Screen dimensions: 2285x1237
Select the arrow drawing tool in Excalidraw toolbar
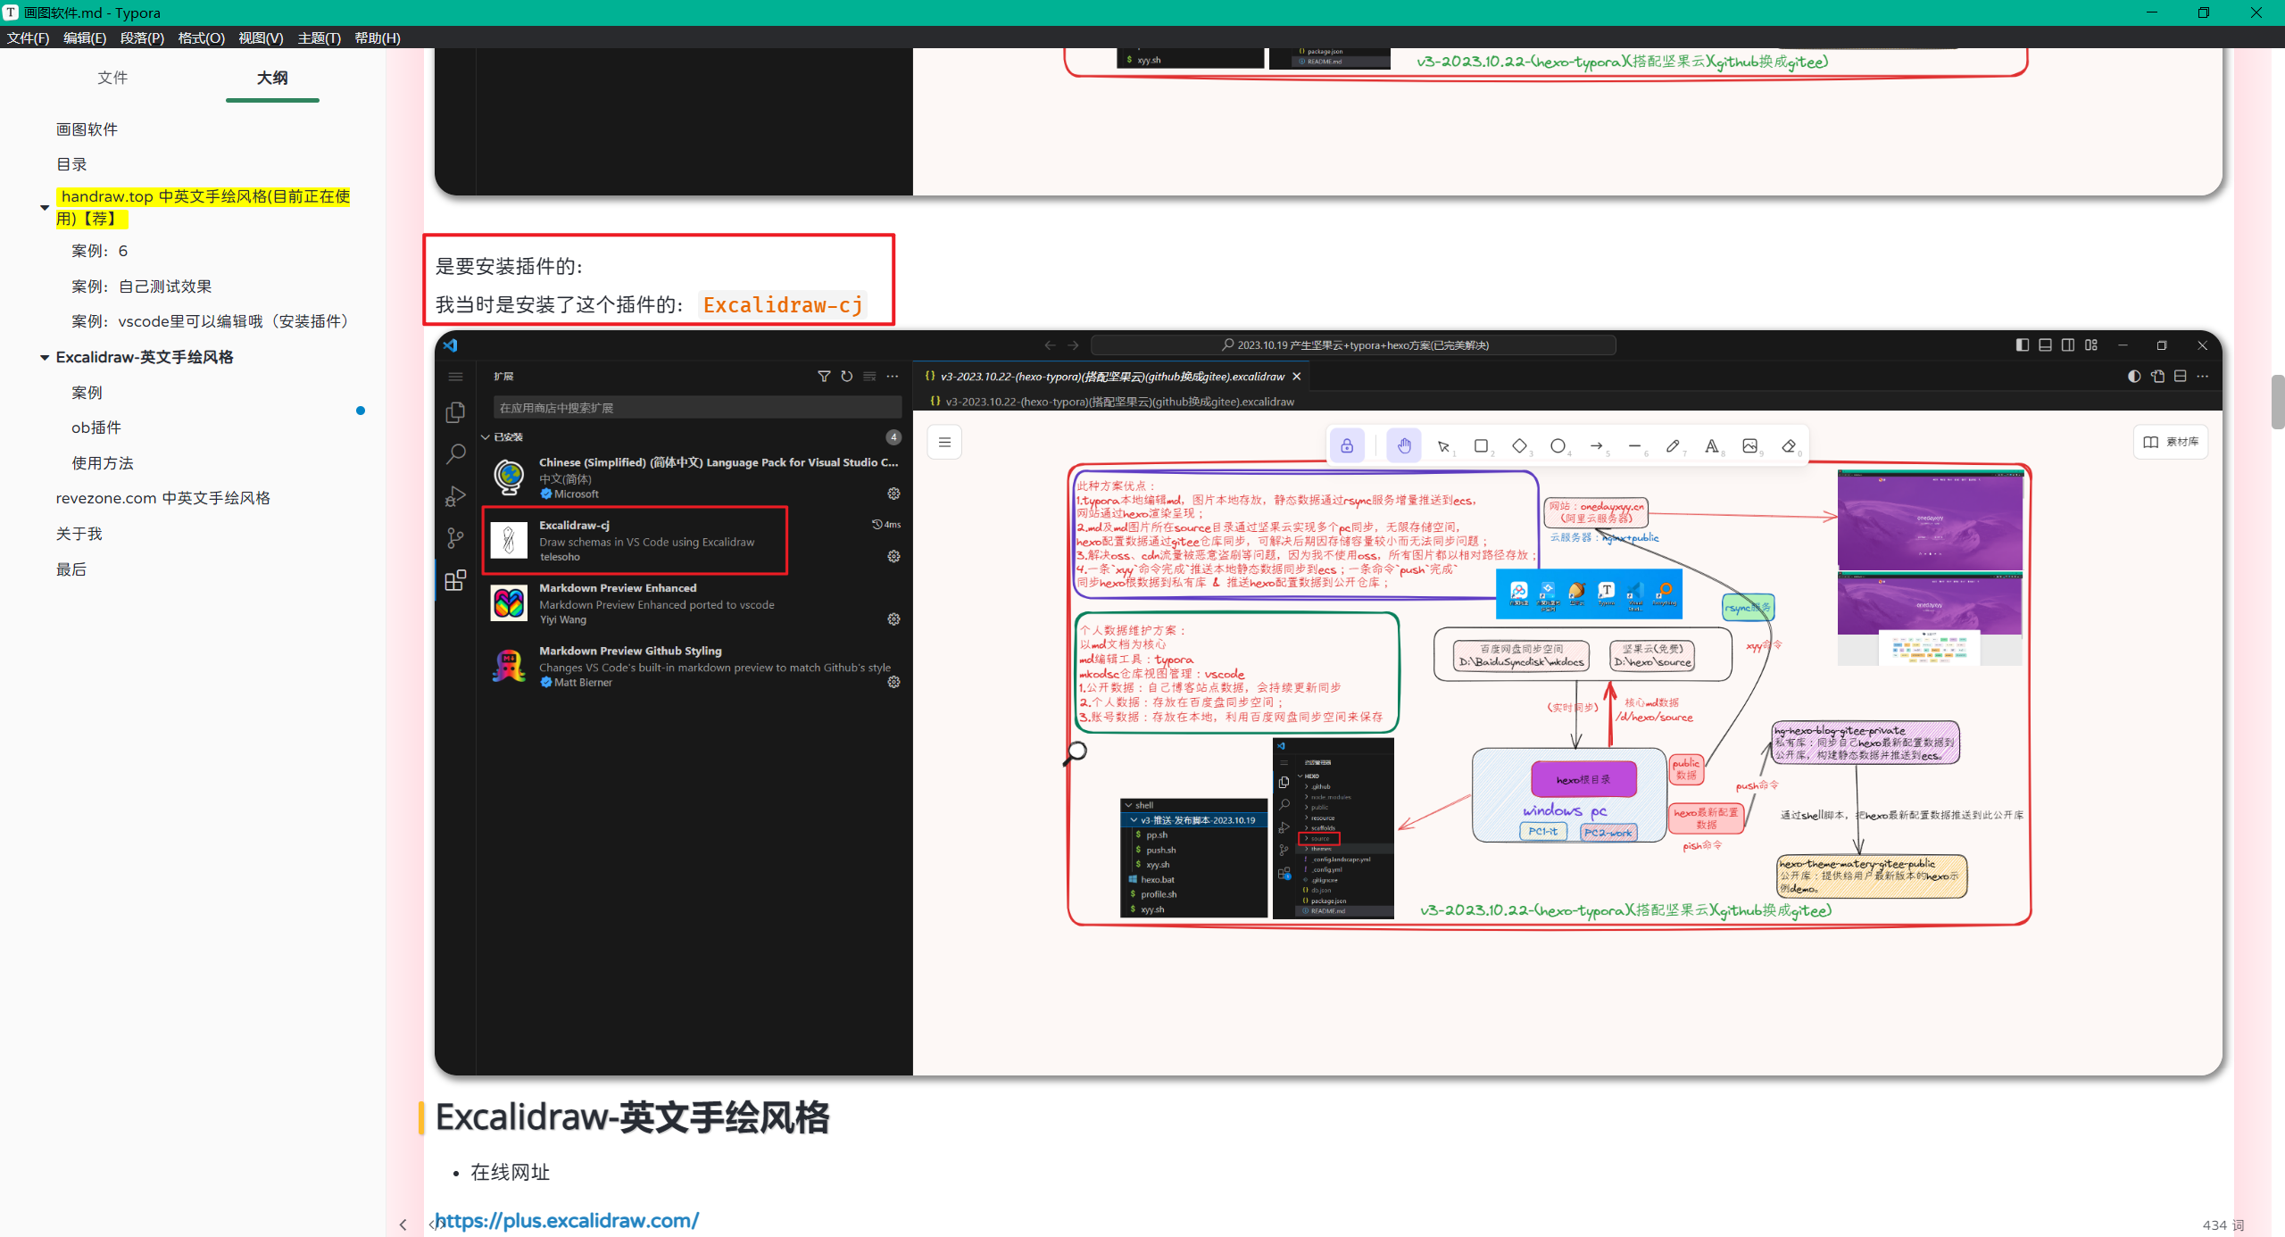(x=1597, y=445)
